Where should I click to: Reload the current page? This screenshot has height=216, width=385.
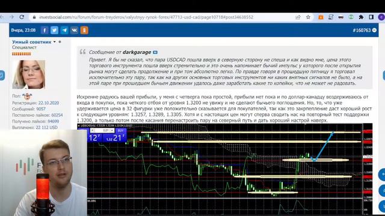coord(22,17)
